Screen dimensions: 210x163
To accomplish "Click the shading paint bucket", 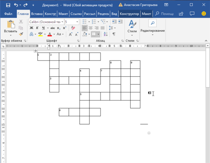I will pos(85,34).
